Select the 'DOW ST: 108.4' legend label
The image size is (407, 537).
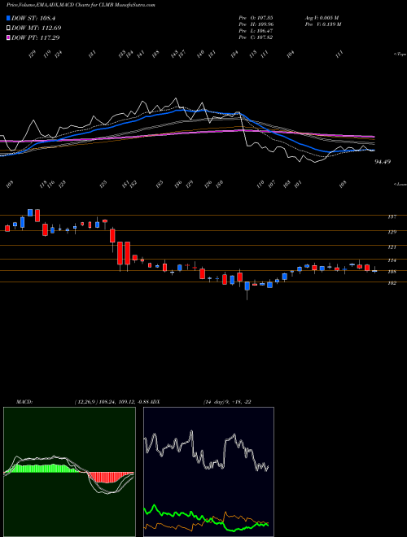tap(33, 18)
